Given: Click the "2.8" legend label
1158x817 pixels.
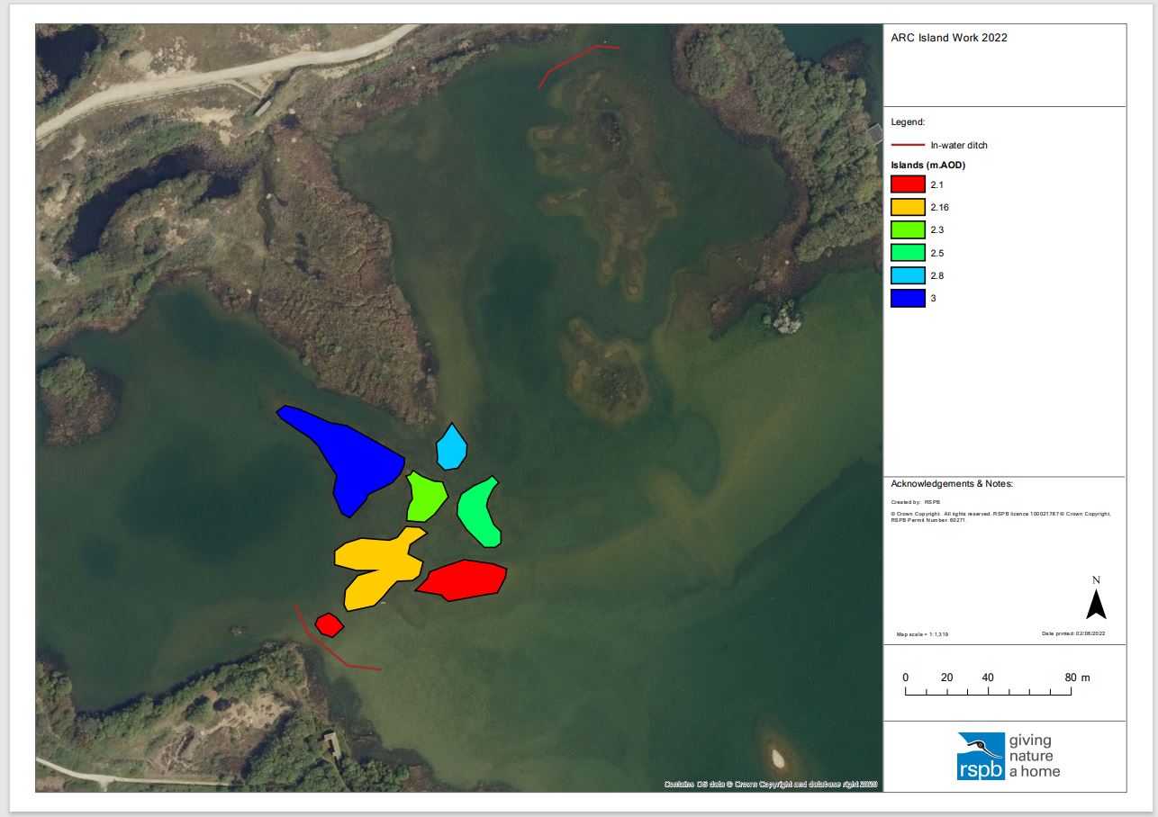Looking at the screenshot, I should point(937,275).
